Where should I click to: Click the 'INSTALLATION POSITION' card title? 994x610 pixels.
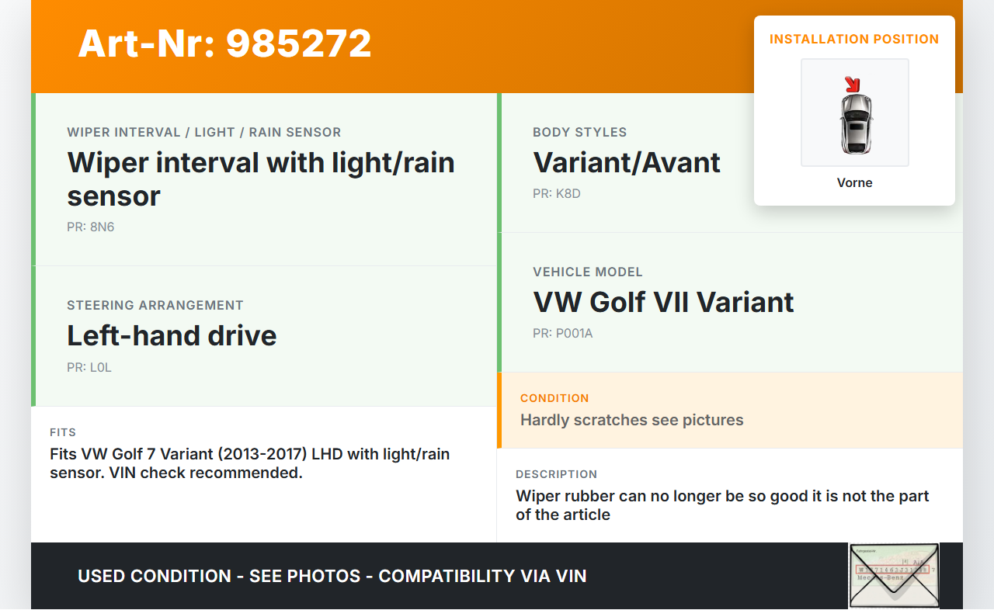coord(854,39)
